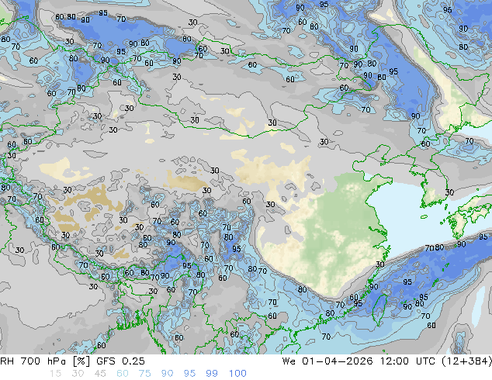Screen dimensions: 492x380
Task: Click the legend value 90 in the color scale
Action: coord(168,374)
